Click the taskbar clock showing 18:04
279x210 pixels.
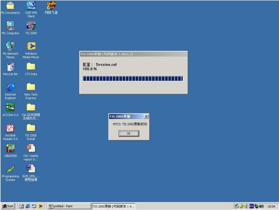tap(271, 207)
